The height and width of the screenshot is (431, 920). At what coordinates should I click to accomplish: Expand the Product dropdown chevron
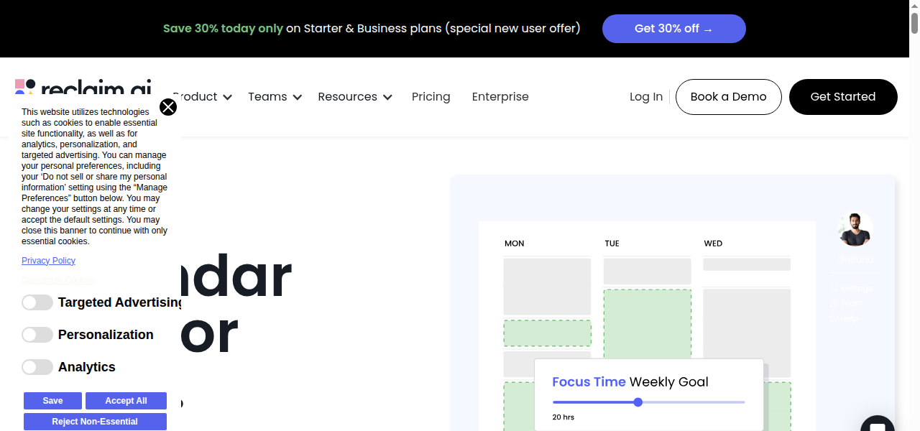[x=227, y=97]
